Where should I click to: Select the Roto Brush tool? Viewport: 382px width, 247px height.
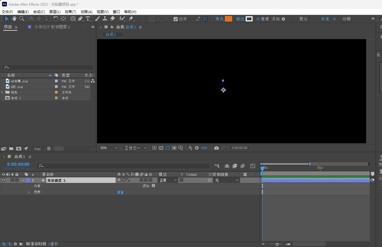(122, 19)
